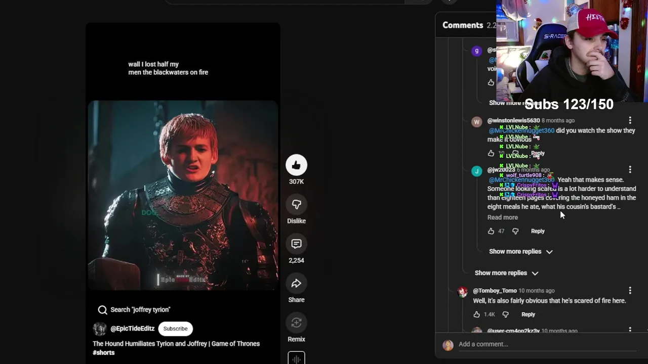Open more options for @winstonlewis5630 comment
The width and height of the screenshot is (648, 364).
click(630, 120)
